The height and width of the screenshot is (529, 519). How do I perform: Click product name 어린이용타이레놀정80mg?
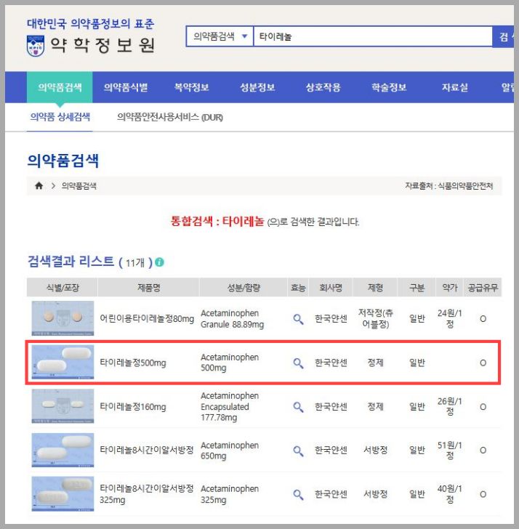click(x=147, y=318)
